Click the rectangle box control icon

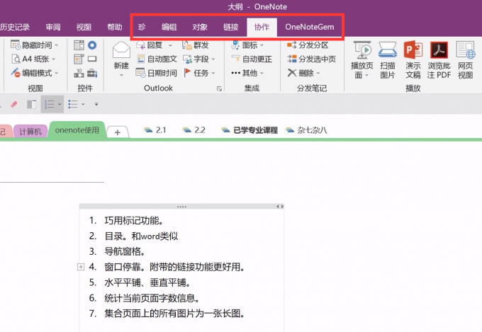coord(92,59)
